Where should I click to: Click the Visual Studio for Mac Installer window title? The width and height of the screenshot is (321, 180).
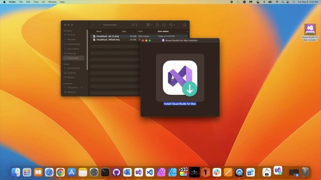pos(181,40)
